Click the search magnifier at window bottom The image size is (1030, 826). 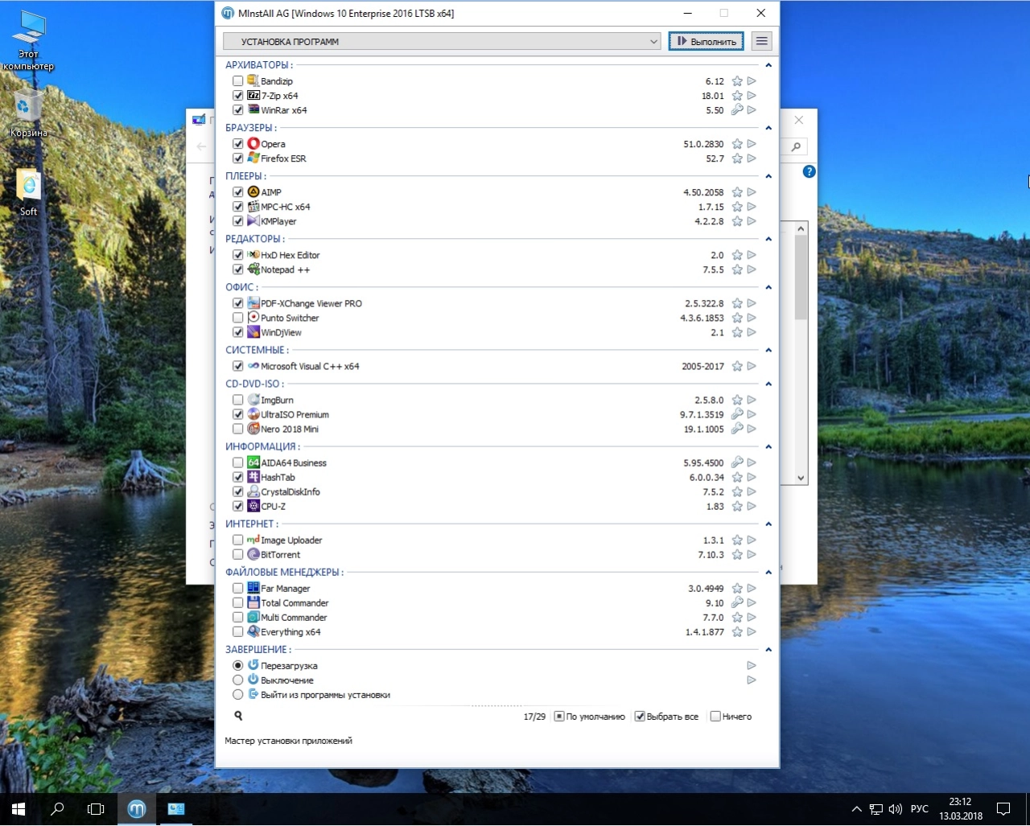pyautogui.click(x=238, y=716)
